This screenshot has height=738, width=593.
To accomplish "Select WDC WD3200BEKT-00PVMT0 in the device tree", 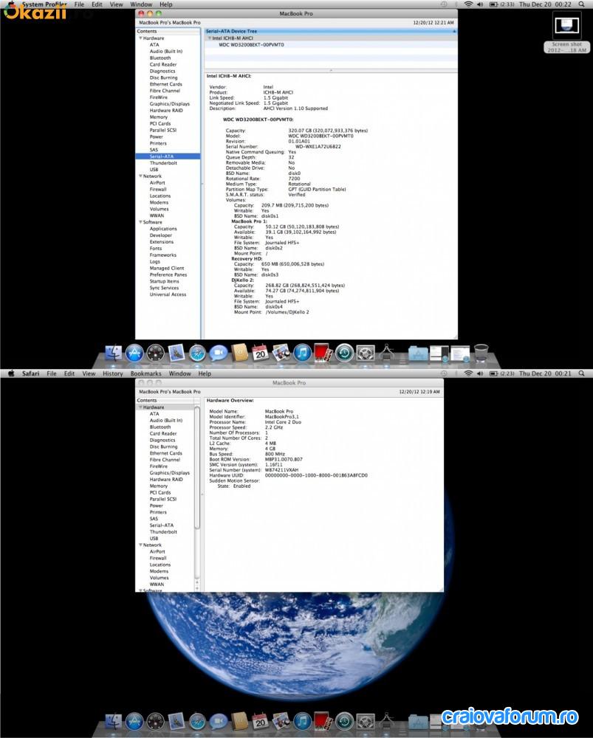I will (x=252, y=45).
